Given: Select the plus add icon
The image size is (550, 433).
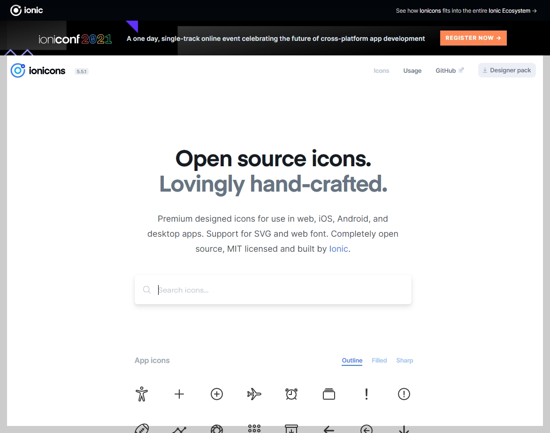Looking at the screenshot, I should 179,394.
